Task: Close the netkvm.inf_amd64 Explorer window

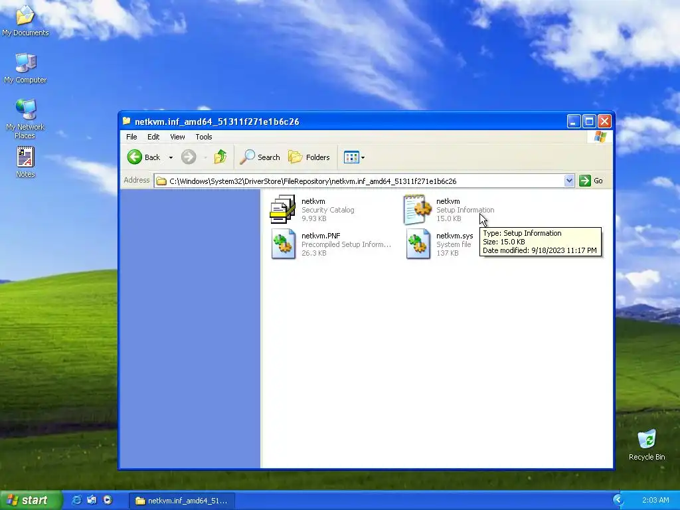Action: coord(604,122)
